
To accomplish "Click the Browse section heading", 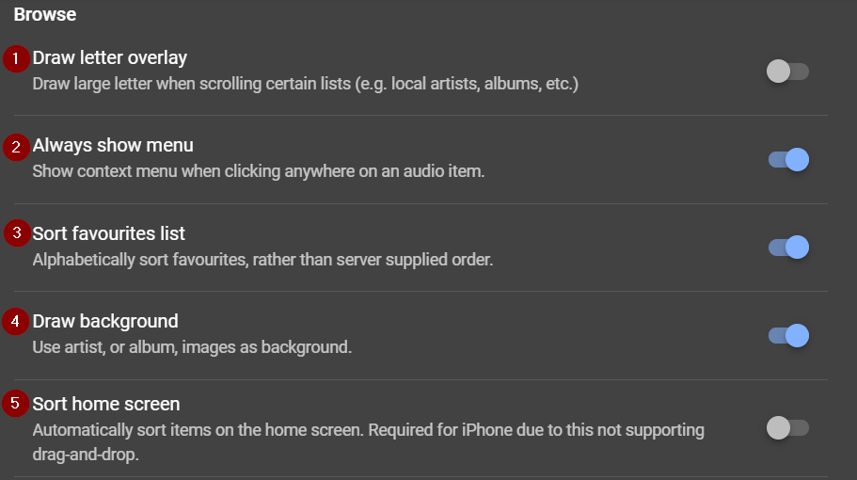I will coord(45,15).
